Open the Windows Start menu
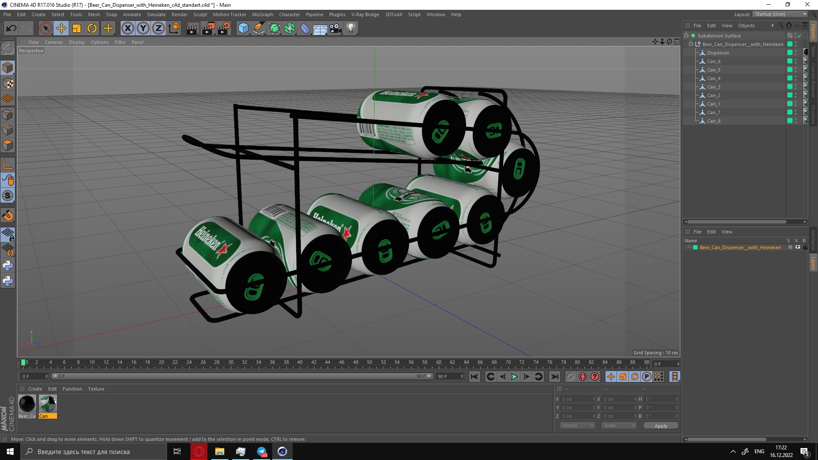The image size is (818, 460). [10, 451]
